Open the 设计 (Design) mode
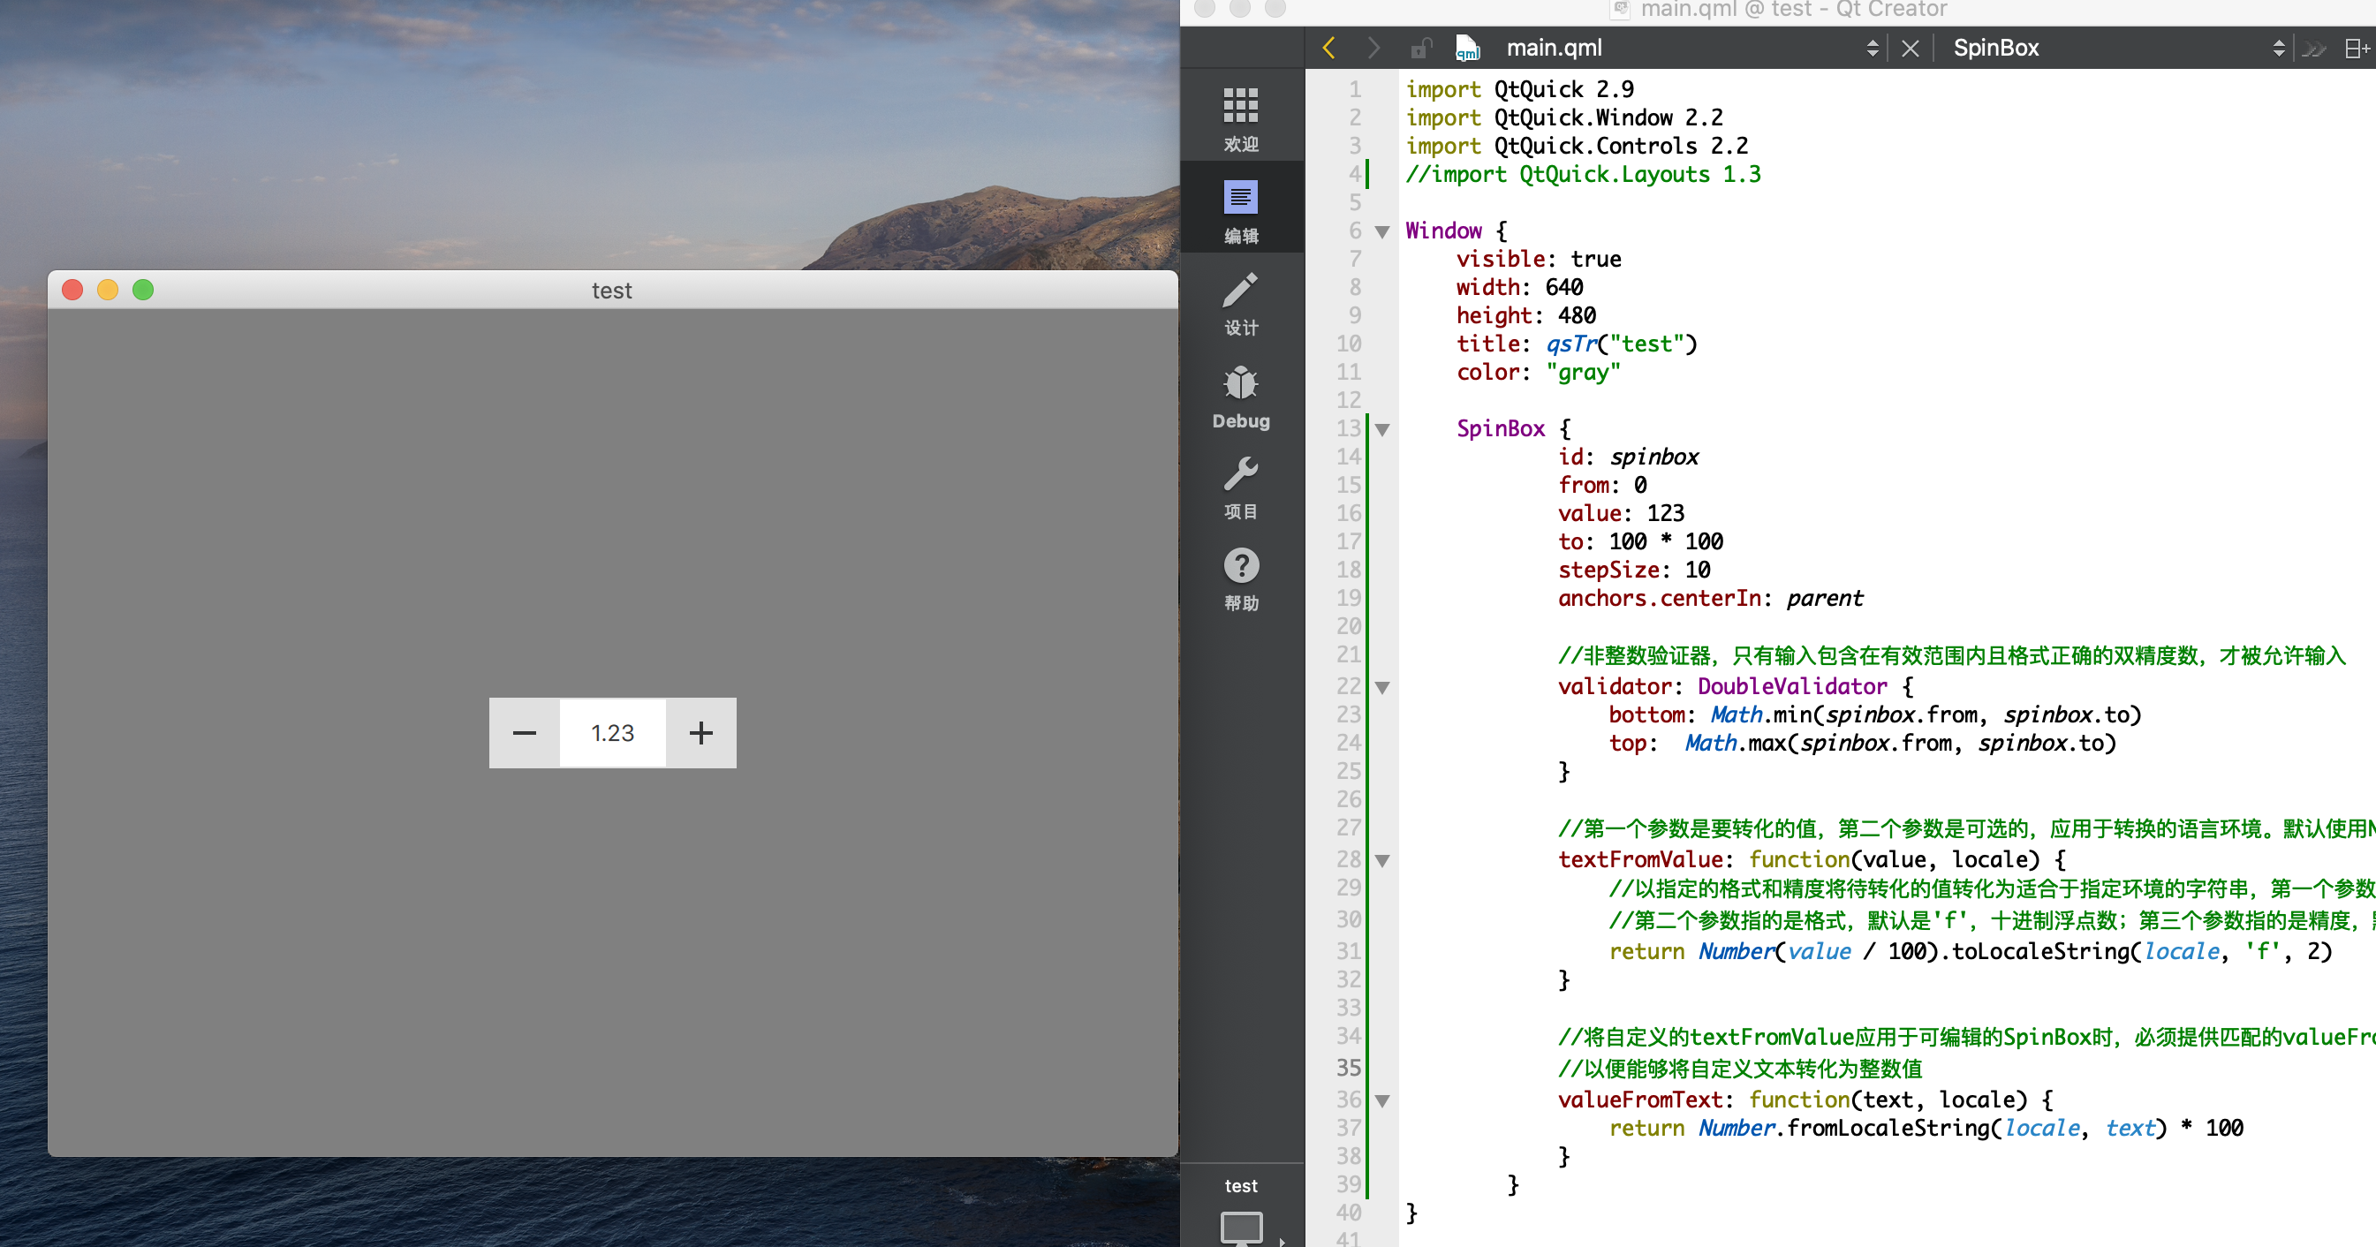 1241,299
